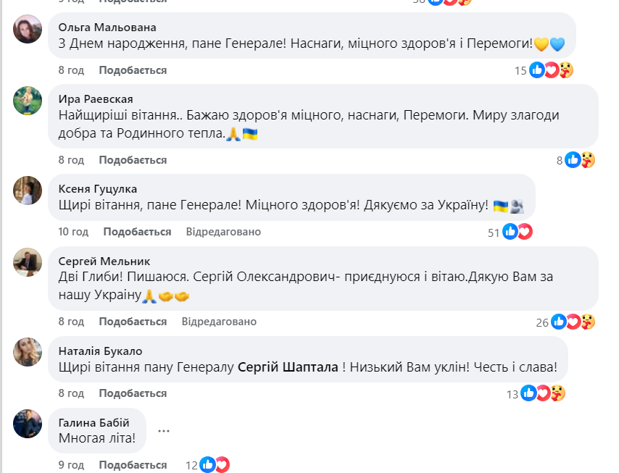Viewport: 619px width, 473px height.
Task: Click the care hug emoji reaction under Сергей Мельник's comment
Action: (589, 321)
